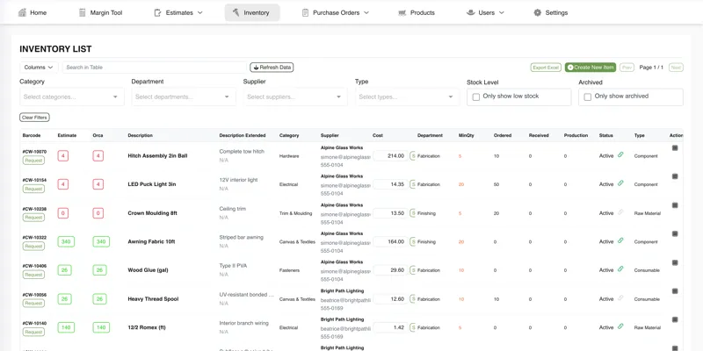This screenshot has height=351, width=703.
Task: Click the action icon for Heavy Thread Spool
Action: (675, 291)
